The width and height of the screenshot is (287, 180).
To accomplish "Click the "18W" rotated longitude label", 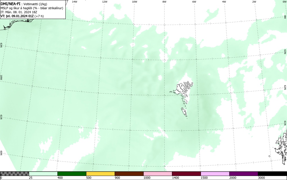I will [1, 77].
